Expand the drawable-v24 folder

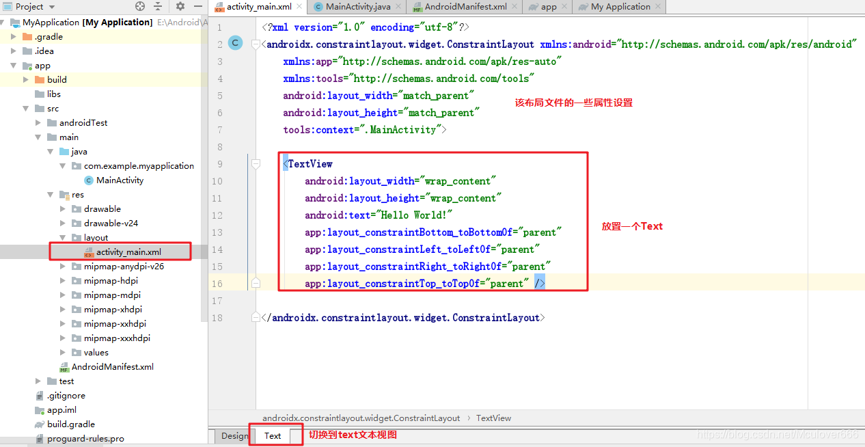click(64, 223)
